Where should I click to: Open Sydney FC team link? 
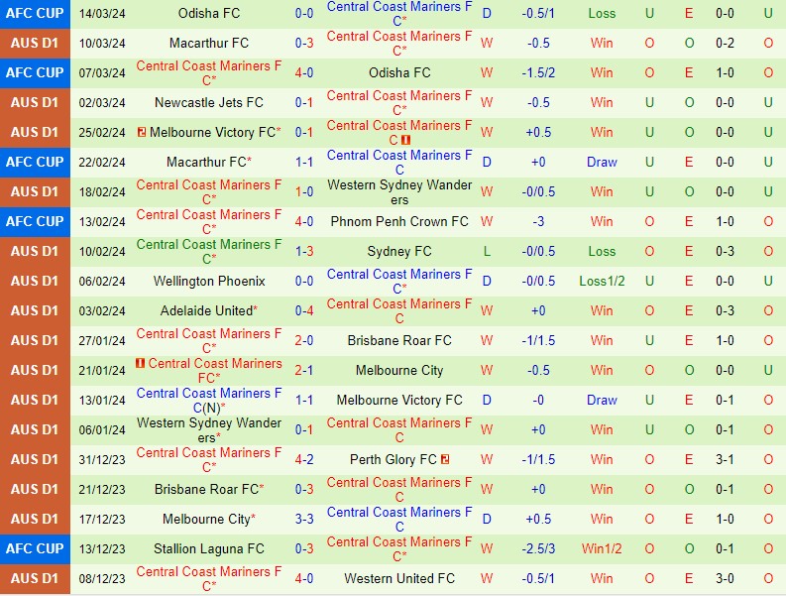[399, 251]
